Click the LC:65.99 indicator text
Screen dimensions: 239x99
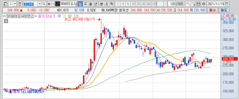coord(227,16)
